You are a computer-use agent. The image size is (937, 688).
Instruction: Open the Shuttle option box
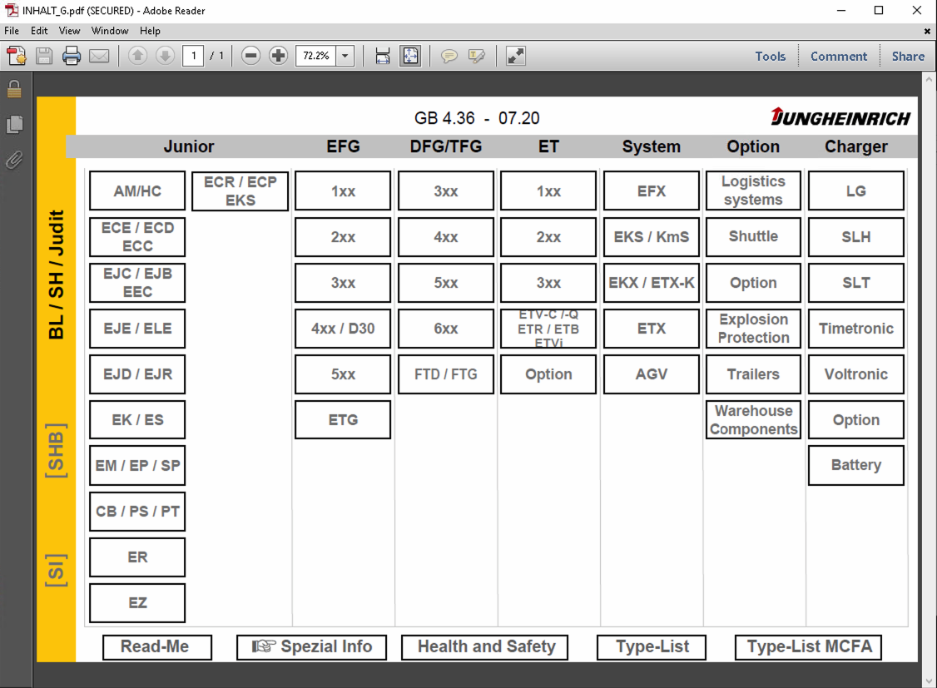point(754,237)
